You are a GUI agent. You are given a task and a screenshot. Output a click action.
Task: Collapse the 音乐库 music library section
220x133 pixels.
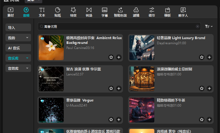[18, 58]
